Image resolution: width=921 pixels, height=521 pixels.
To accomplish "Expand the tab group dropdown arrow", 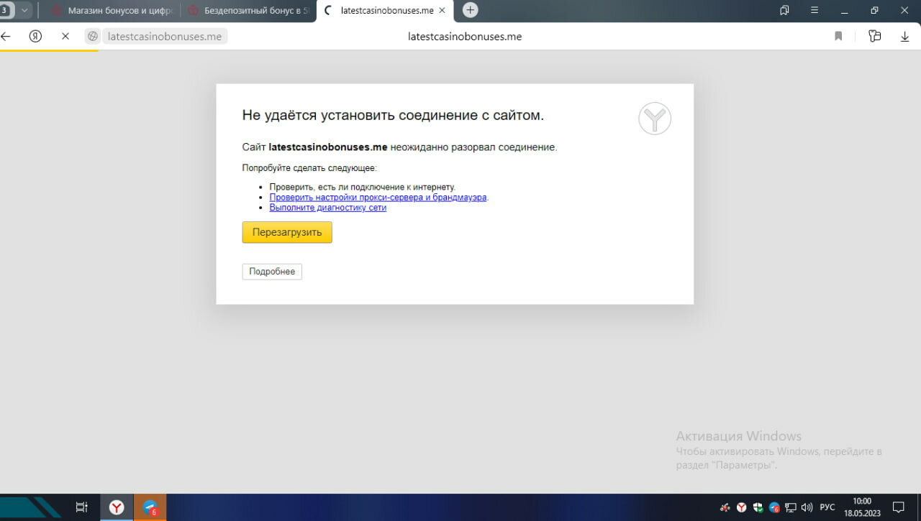I will click(24, 10).
